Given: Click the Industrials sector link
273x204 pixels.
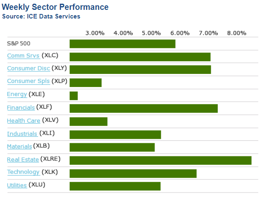Looking at the screenshot, I should [23, 134].
